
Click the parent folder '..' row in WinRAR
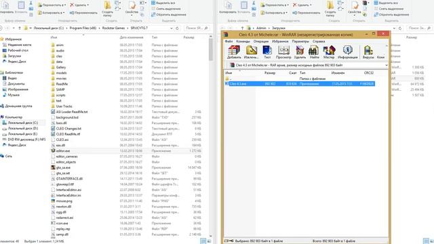(x=300, y=79)
